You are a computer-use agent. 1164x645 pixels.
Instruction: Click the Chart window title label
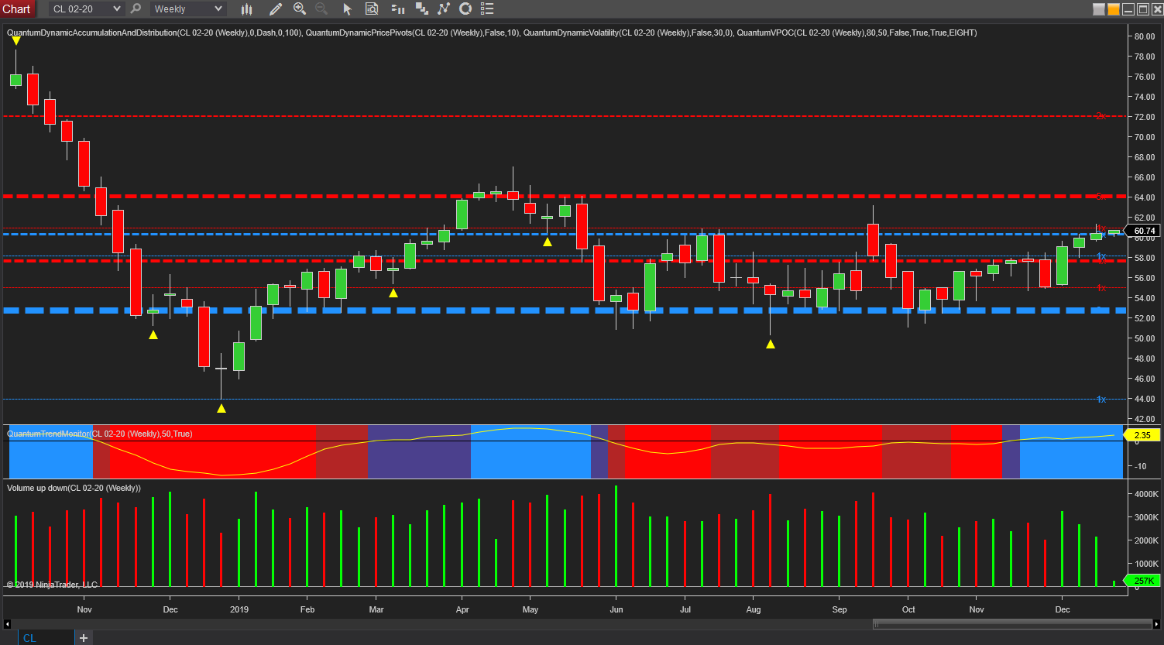click(x=16, y=9)
